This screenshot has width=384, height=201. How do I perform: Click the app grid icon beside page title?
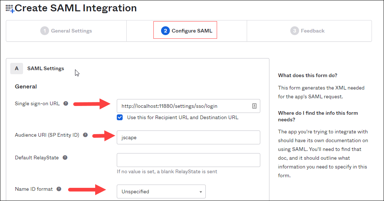[10, 8]
